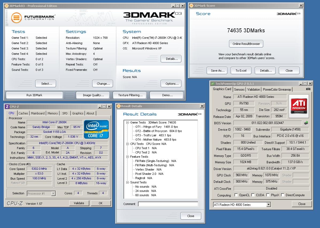Open the Memory tab in CPU-Z
The image size is (320, 228).
[53, 113]
